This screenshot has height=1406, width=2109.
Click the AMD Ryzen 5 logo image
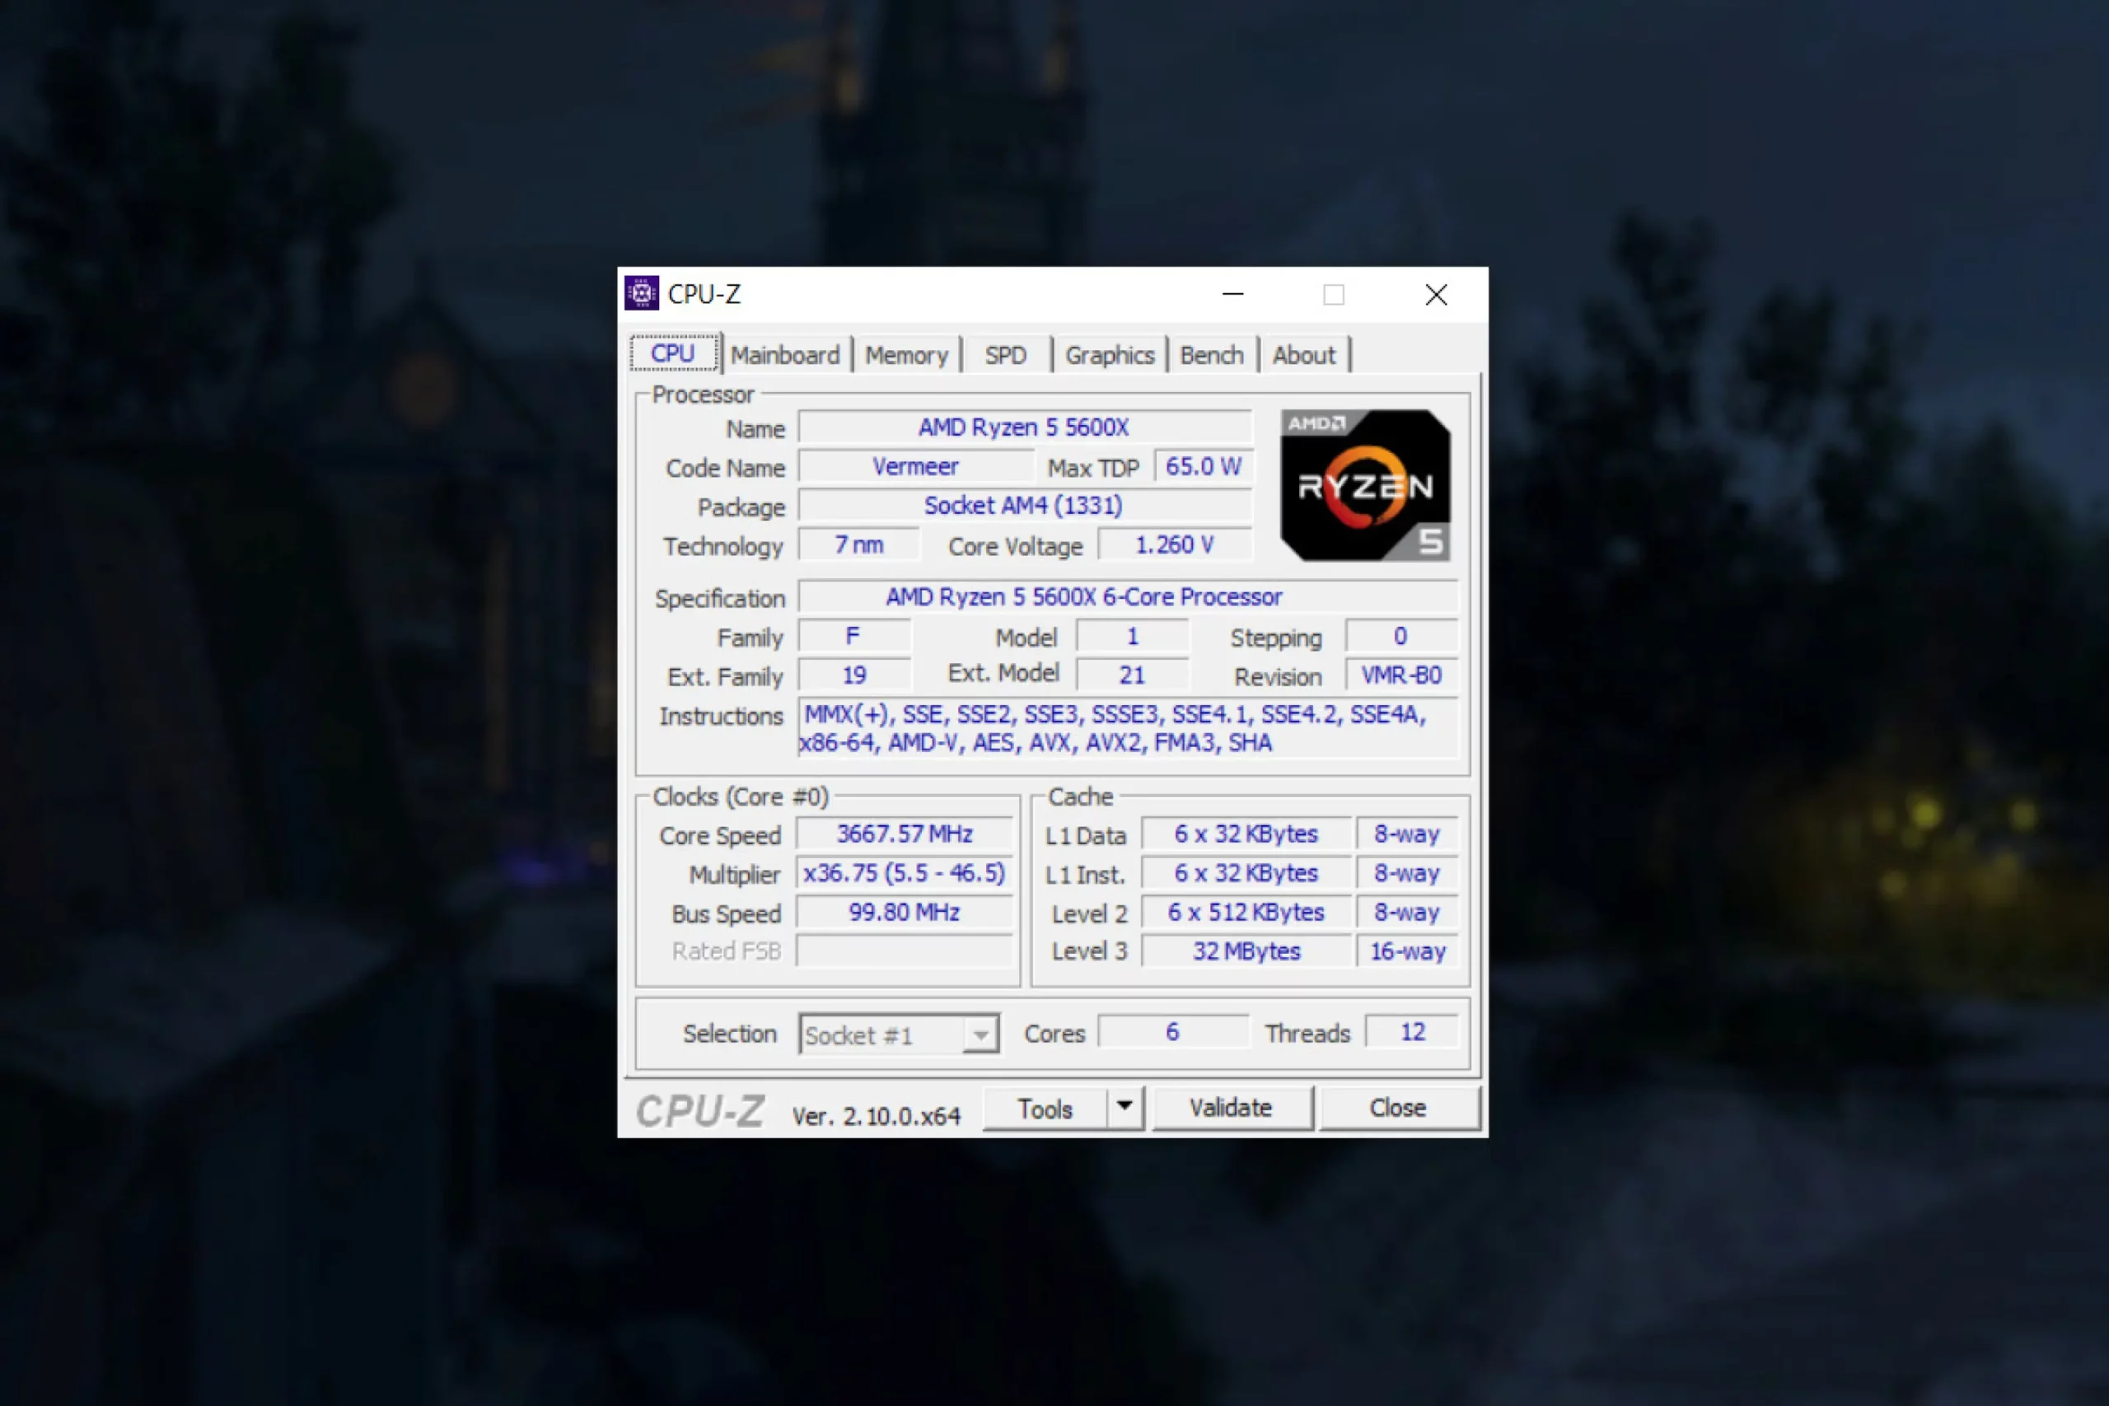(x=1365, y=485)
